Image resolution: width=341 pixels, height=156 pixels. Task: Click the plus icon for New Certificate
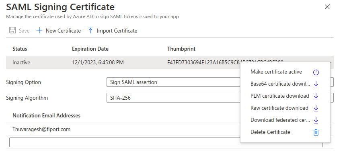click(39, 31)
